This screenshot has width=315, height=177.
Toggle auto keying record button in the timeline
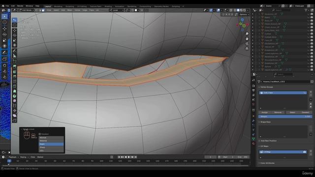tap(112, 157)
